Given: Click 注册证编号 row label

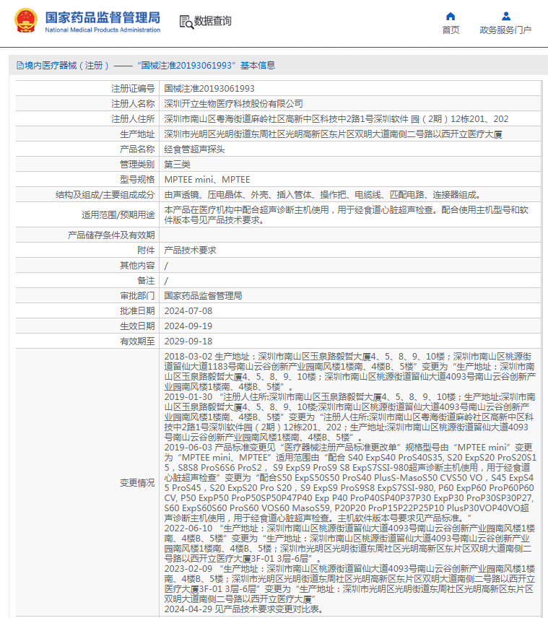Looking at the screenshot, I should pos(133,89).
